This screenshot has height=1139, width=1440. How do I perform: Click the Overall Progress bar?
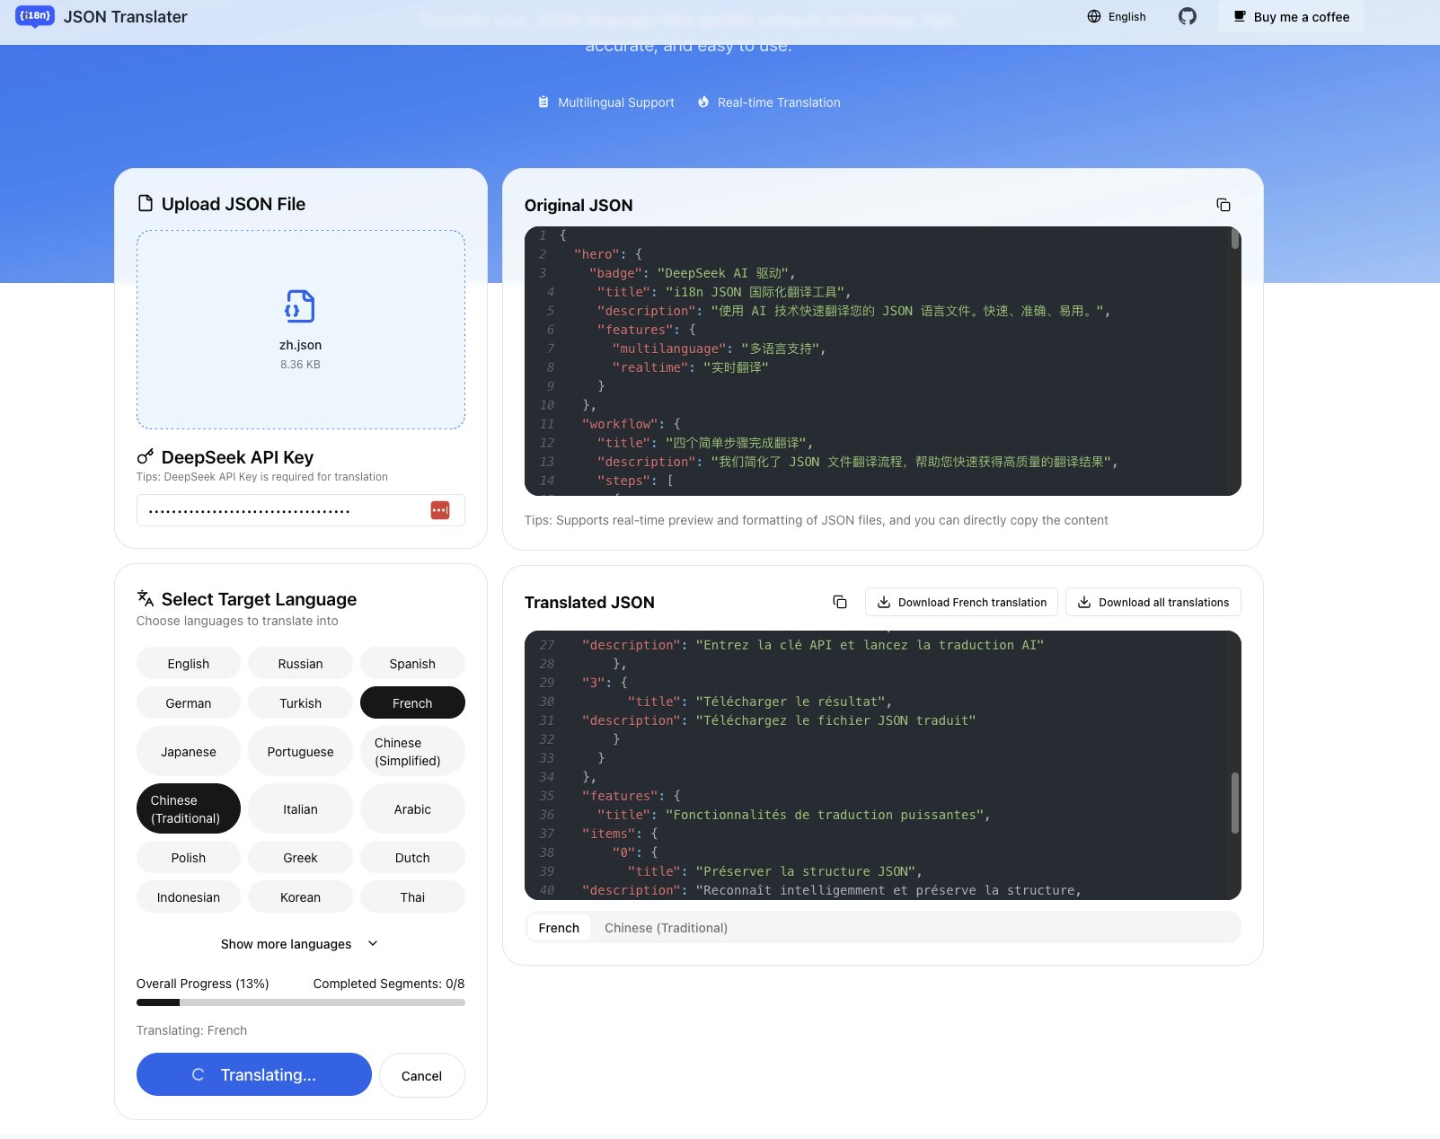300,1002
